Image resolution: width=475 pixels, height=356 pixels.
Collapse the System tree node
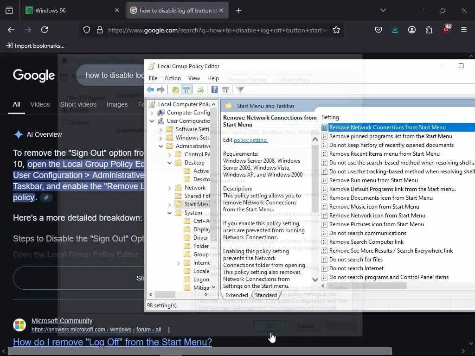(x=169, y=213)
